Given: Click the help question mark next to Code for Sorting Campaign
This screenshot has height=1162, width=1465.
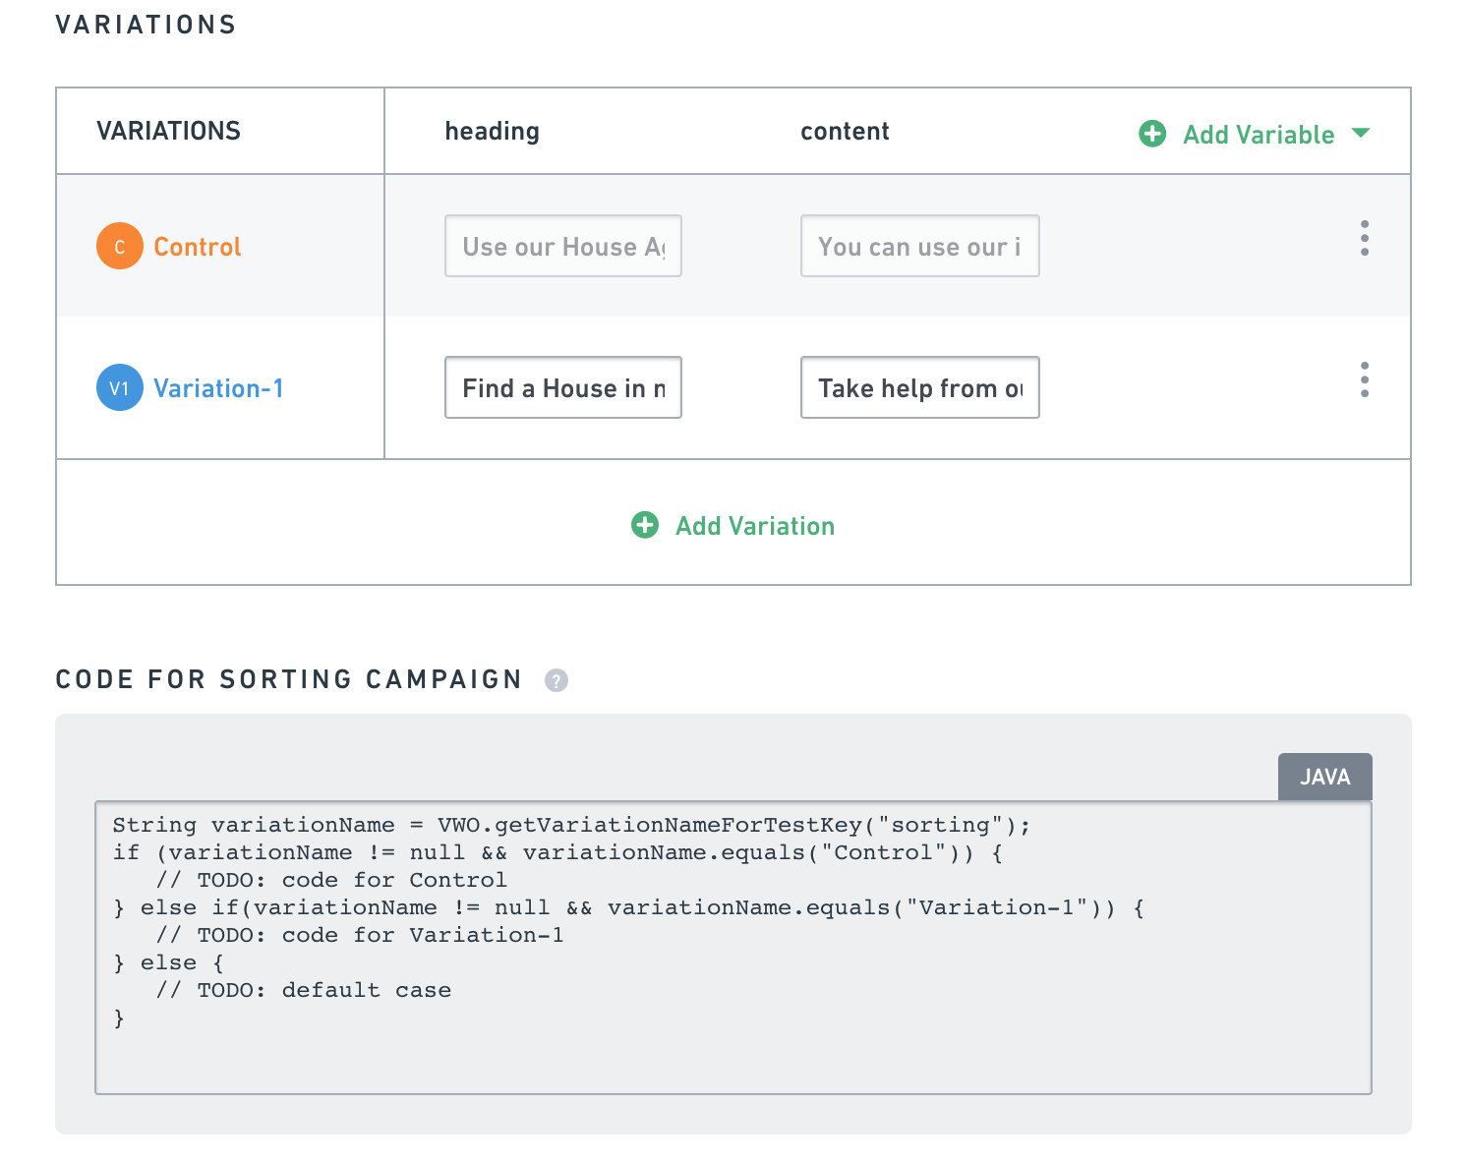Looking at the screenshot, I should tap(557, 680).
